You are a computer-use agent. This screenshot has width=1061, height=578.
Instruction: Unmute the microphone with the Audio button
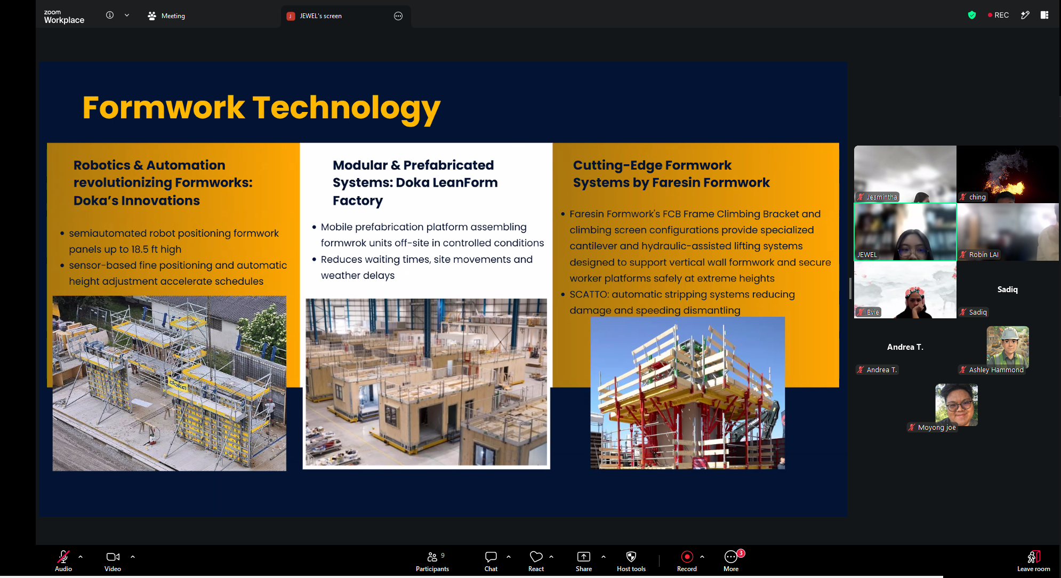click(x=63, y=561)
